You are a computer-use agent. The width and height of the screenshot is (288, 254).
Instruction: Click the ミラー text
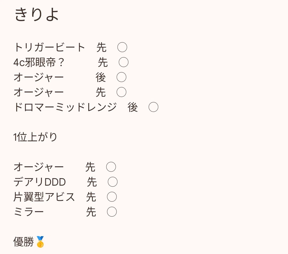29,212
